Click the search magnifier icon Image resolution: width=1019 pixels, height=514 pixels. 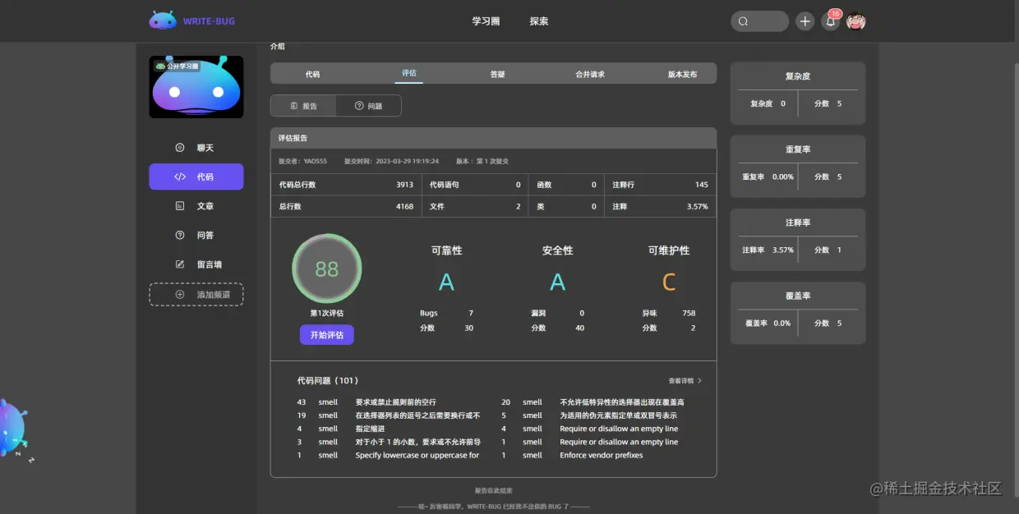pos(742,21)
